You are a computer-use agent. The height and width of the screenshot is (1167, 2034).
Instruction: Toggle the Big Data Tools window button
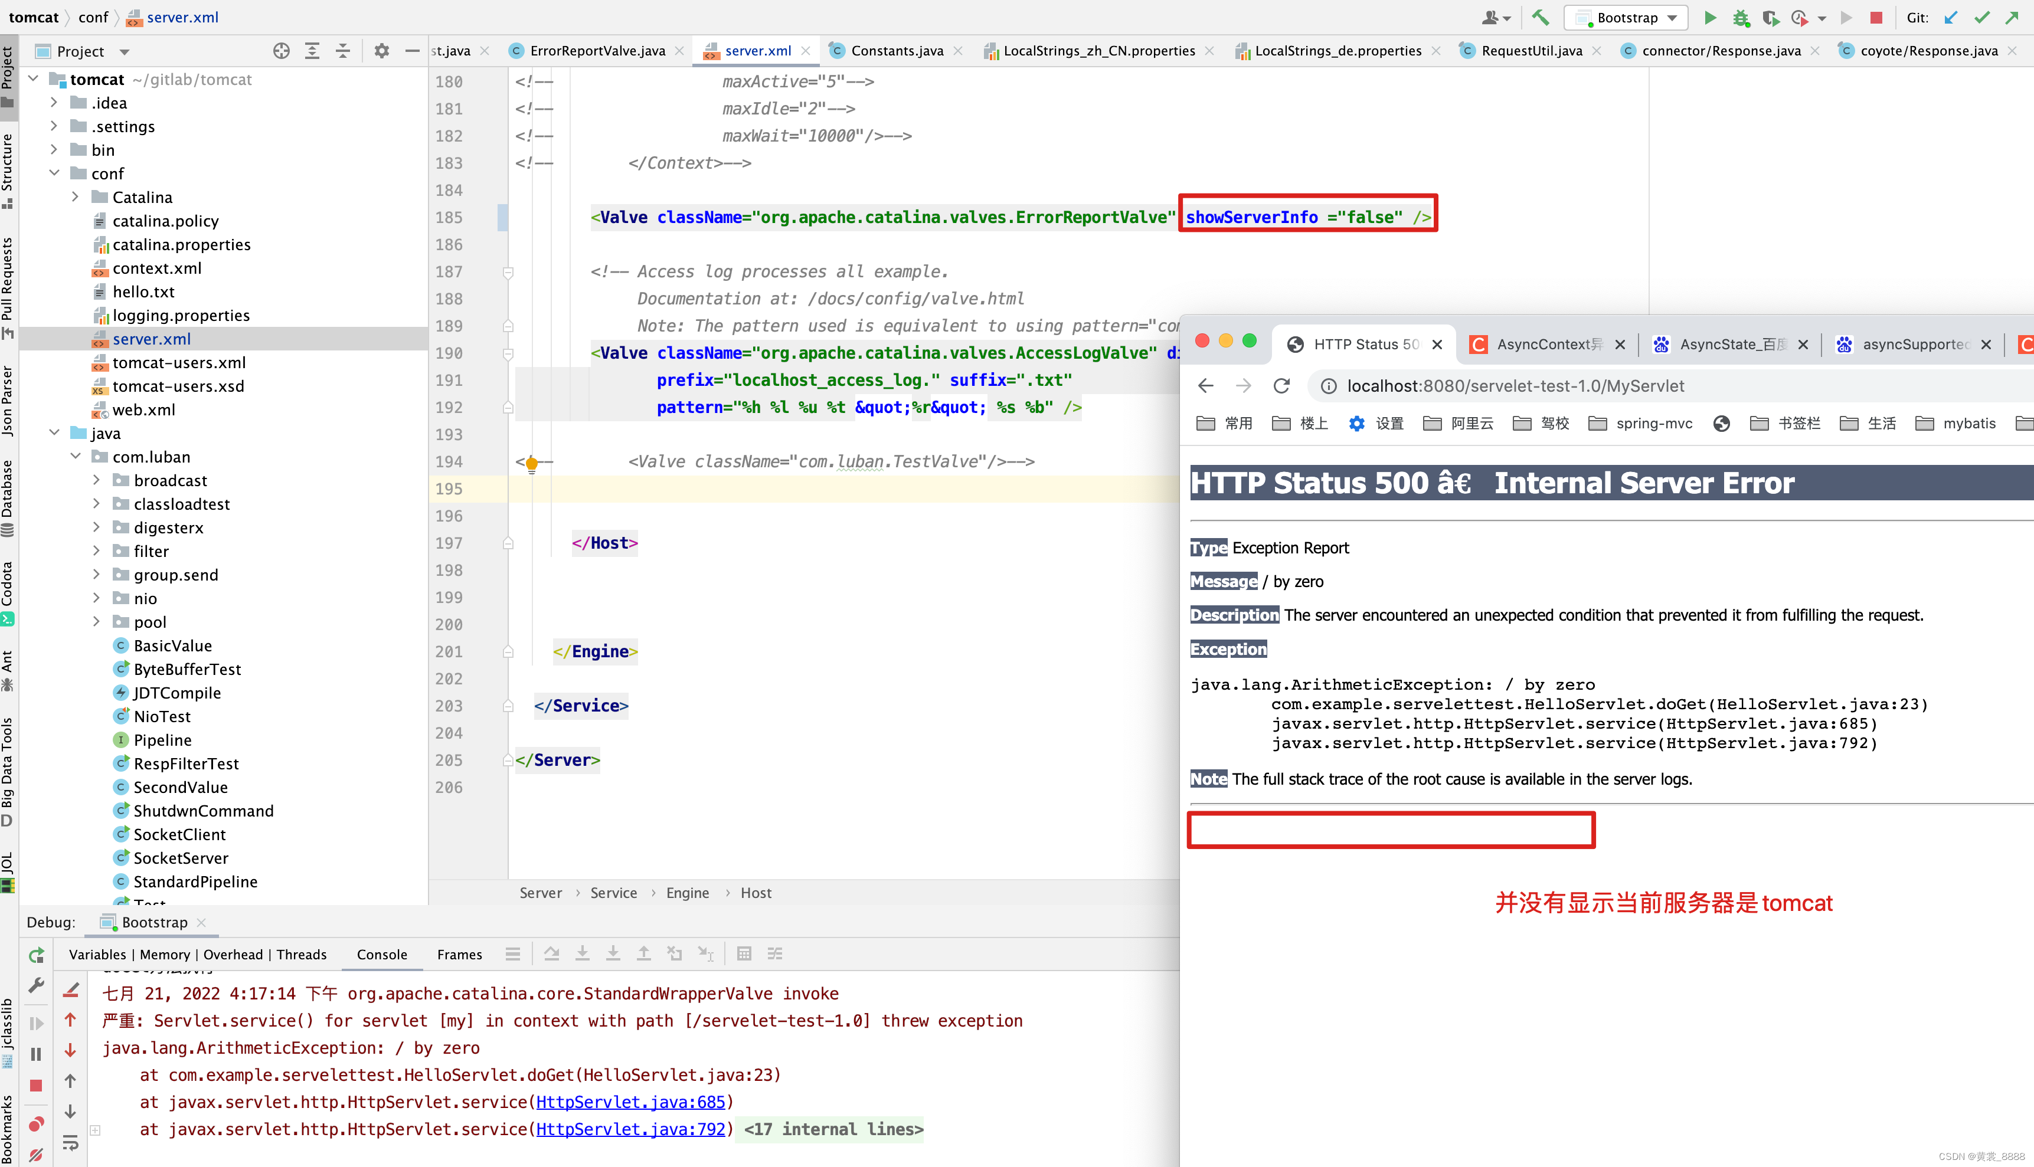click(8, 772)
